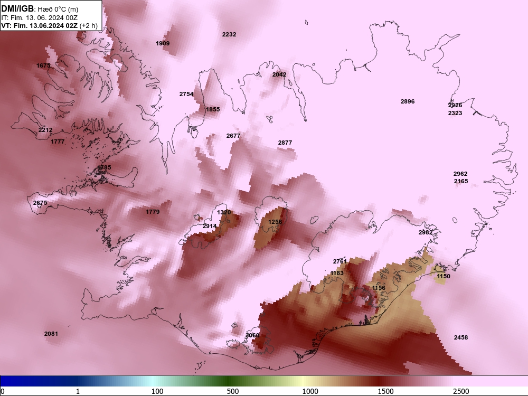Viewport: 528px width, 396px height.
Task: Click the 1779 value label
Action: click(153, 212)
